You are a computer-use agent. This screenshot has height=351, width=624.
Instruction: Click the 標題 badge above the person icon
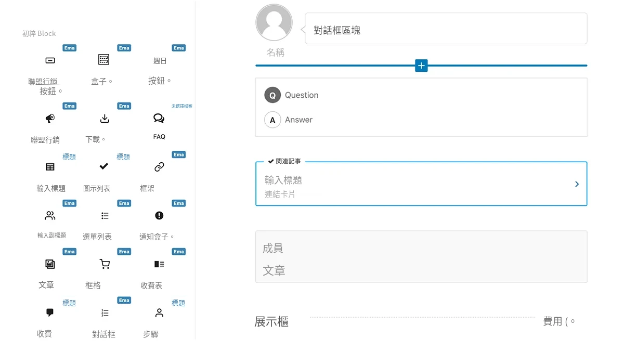pyautogui.click(x=178, y=303)
